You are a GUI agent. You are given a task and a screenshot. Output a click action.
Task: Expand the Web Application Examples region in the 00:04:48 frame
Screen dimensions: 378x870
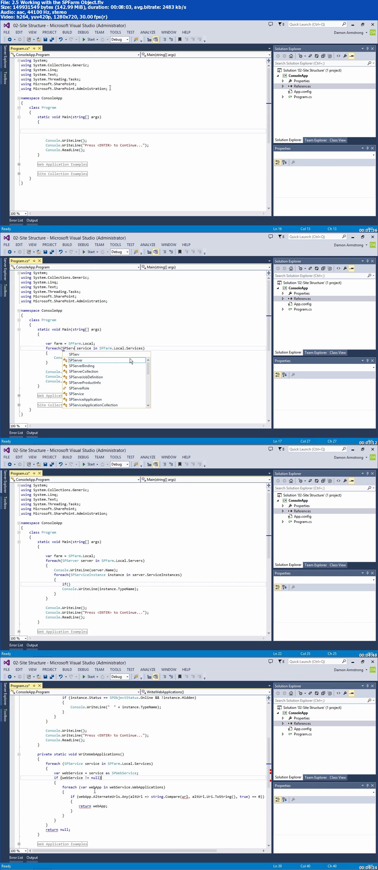(x=19, y=632)
